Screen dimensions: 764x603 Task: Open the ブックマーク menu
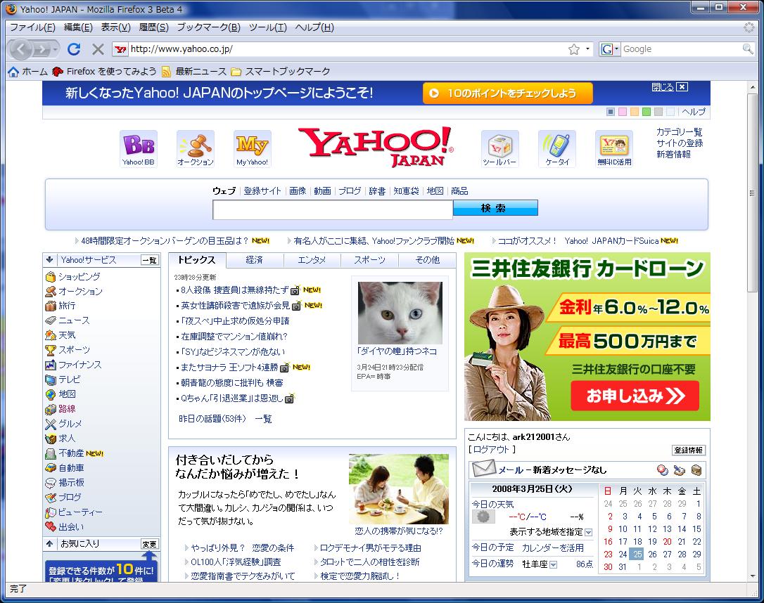tap(208, 27)
